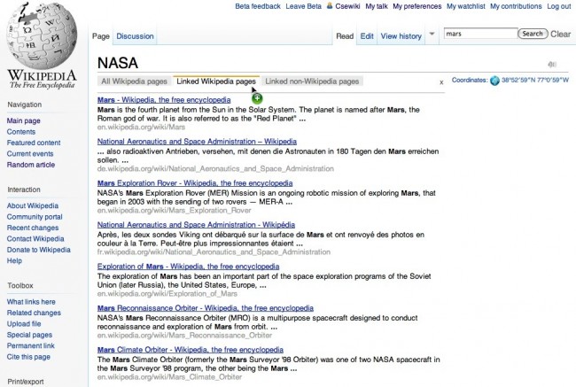The width and height of the screenshot is (576, 387).
Task: Click Leave Beta link
Action: (x=303, y=6)
